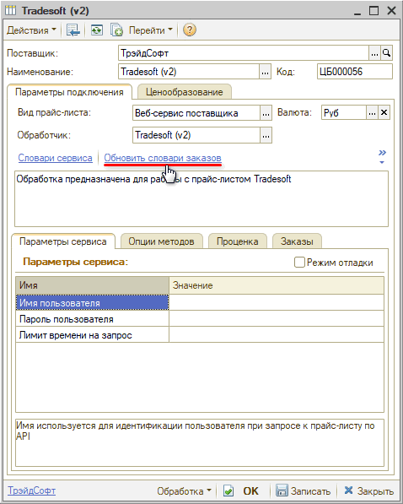This screenshot has height=504, width=403.
Task: Open the Валюта selection ellipsis
Action: click(372, 113)
